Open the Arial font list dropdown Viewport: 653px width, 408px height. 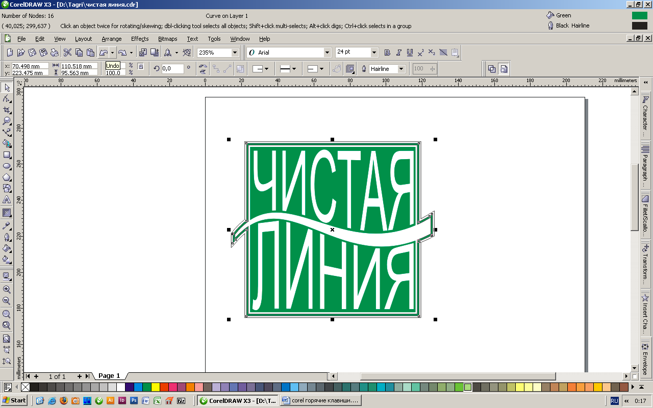click(328, 53)
